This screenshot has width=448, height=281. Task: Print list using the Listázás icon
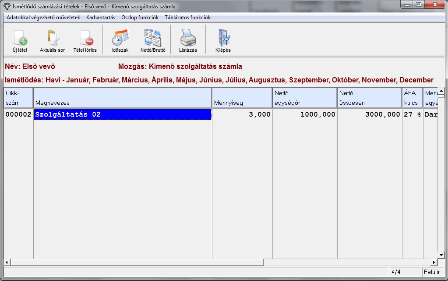188,39
